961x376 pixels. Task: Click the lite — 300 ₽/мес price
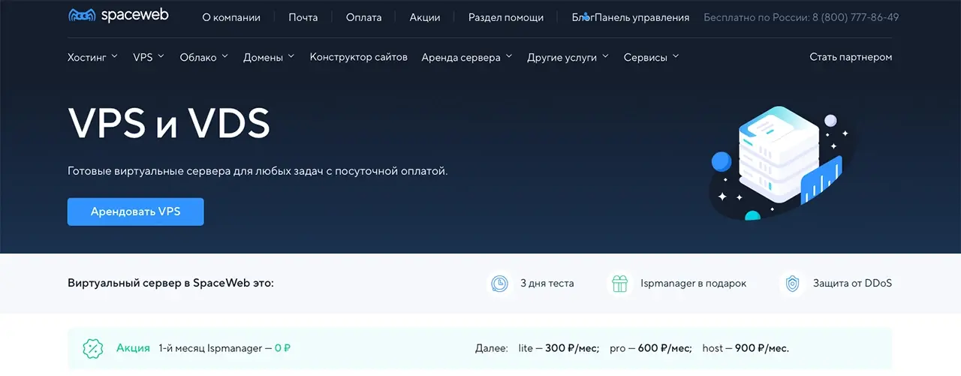tap(559, 348)
